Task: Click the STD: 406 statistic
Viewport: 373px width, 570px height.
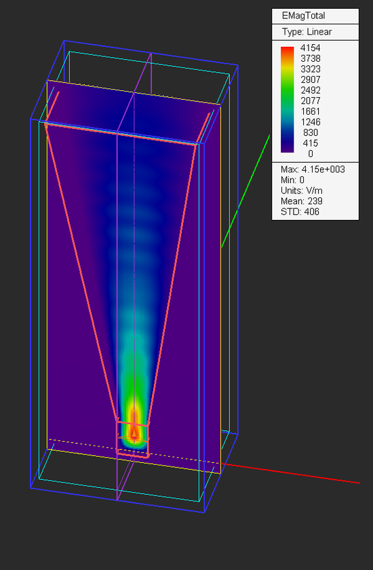Action: (300, 212)
